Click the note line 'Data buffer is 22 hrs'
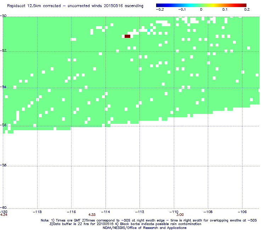This screenshot has width=262, height=230. [72, 224]
